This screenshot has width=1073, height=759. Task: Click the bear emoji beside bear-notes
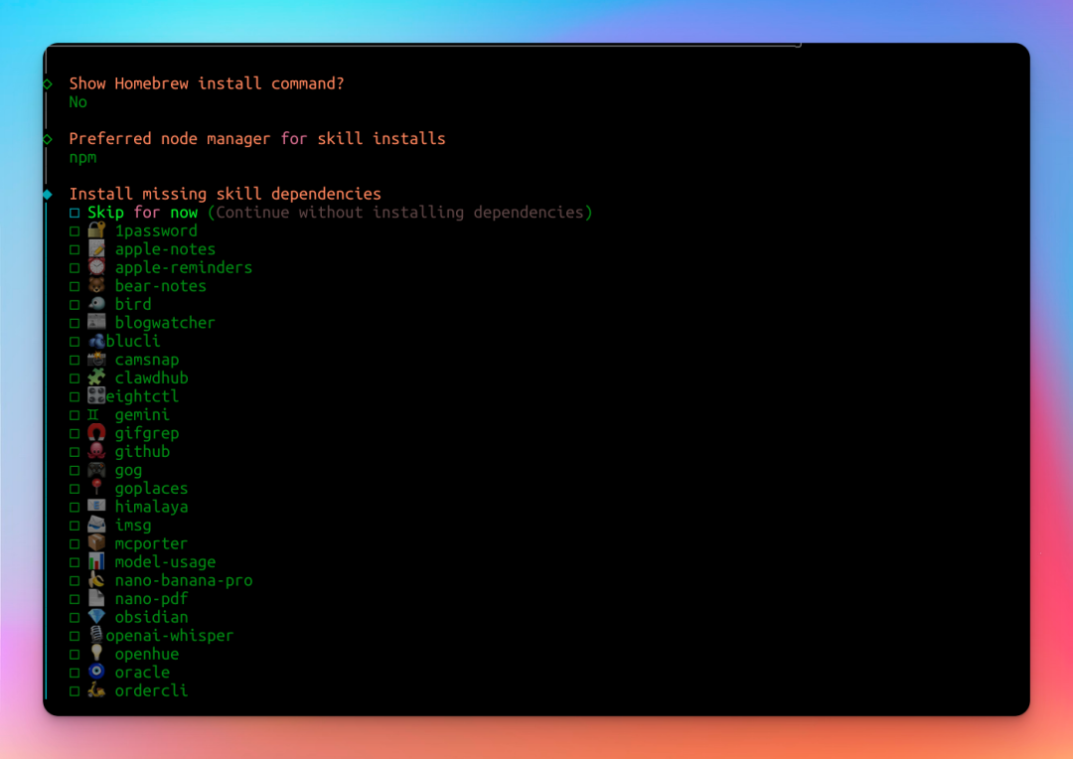(x=96, y=286)
